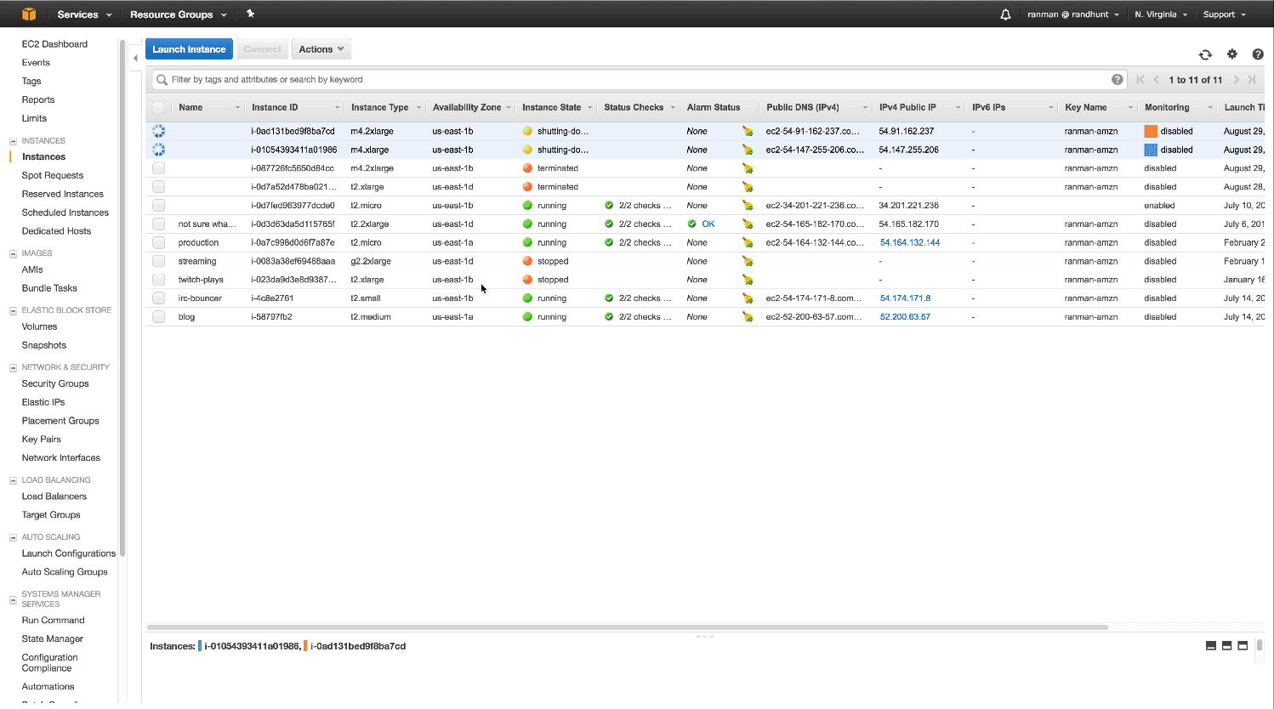Check the blog instance checkbox
The width and height of the screenshot is (1274, 709).
click(x=158, y=317)
